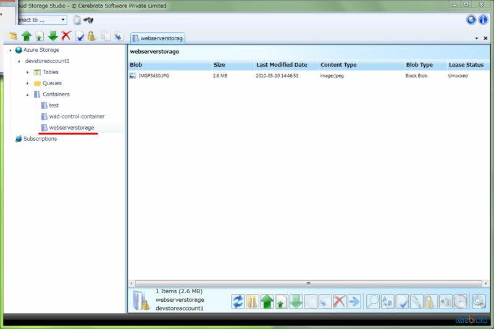The width and height of the screenshot is (494, 329).
Task: Collapse the Containers node arrow
Action: [27, 94]
